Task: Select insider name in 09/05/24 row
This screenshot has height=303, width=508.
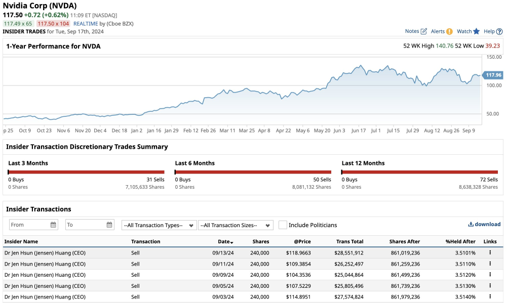Action: click(45, 286)
